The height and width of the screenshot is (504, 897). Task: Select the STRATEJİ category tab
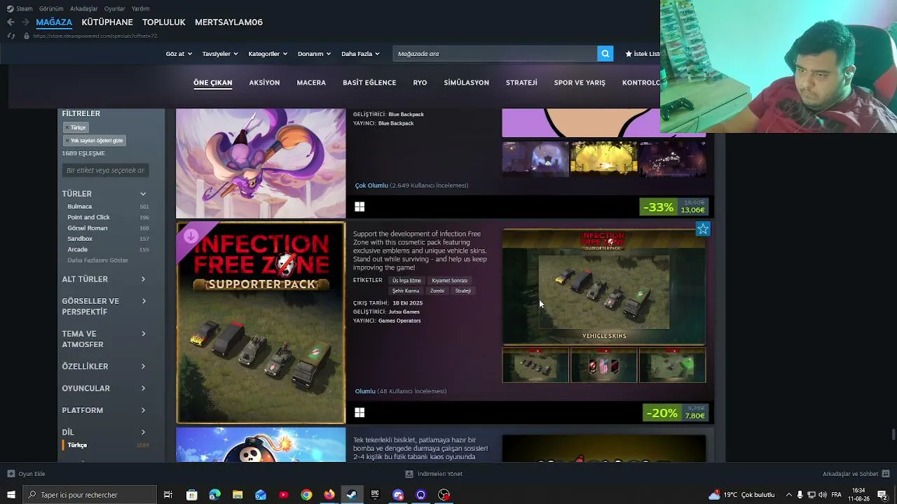tap(521, 83)
